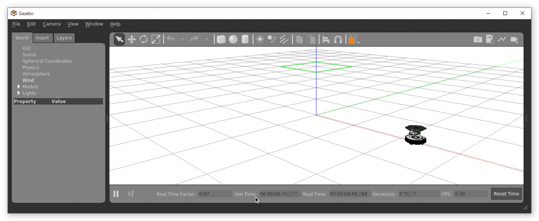Insert a cylinder shape

point(245,39)
